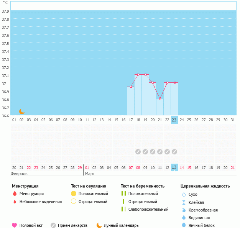This screenshot has height=228, width=240.
Task: Click the red date 29 in February
Action: 80,167
